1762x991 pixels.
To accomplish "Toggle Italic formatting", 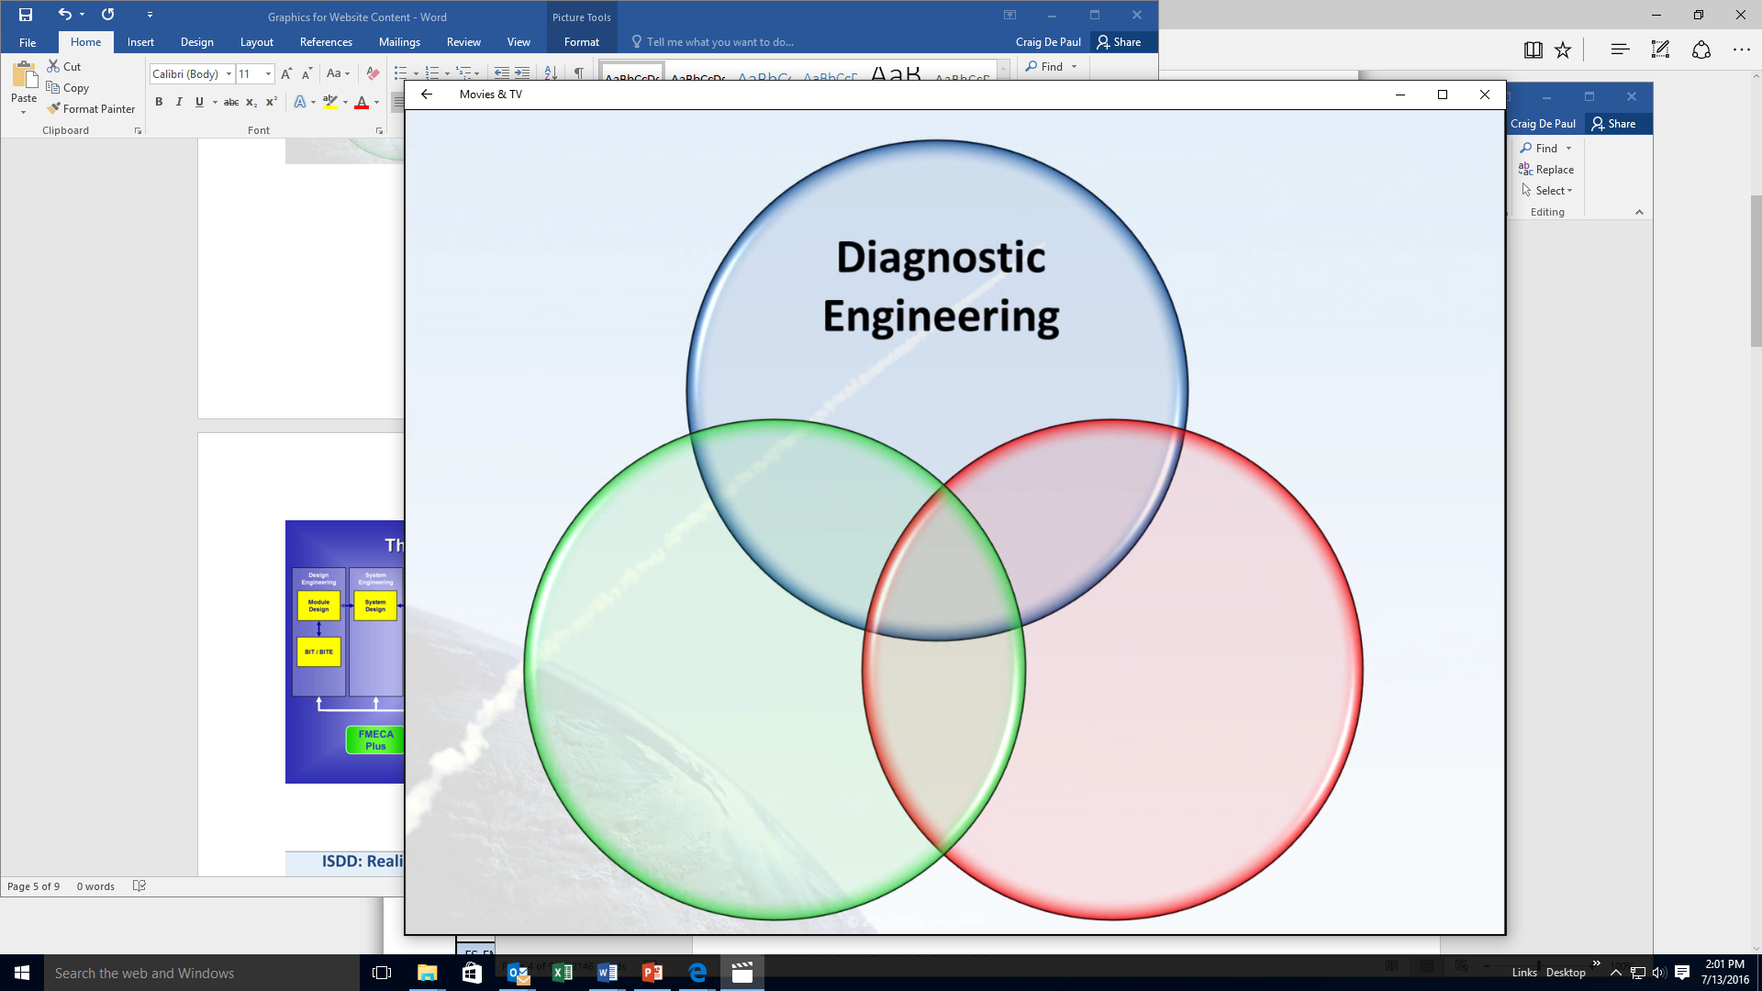I will [179, 102].
